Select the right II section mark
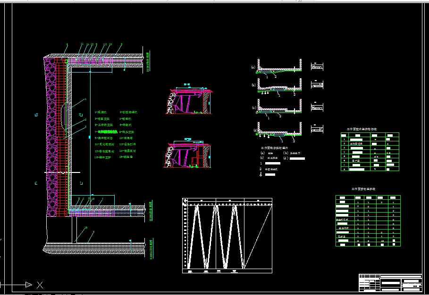This screenshot has height=295, width=429. click(81, 115)
